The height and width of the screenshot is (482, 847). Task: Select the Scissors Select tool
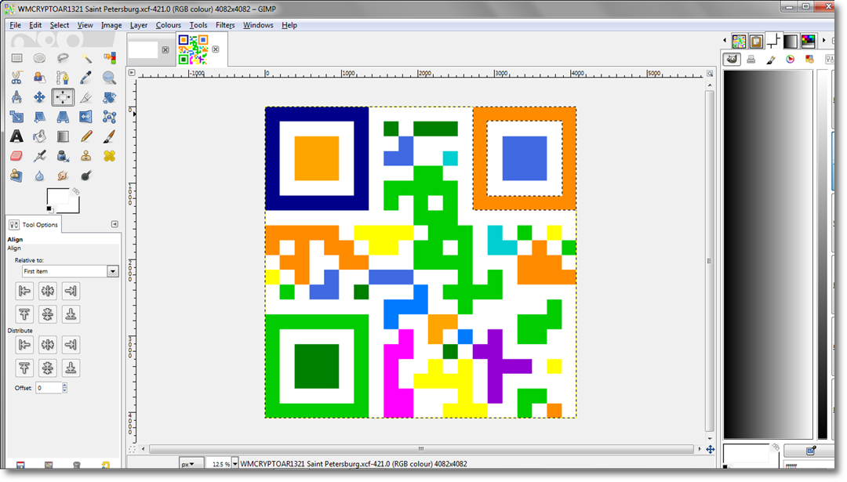click(16, 78)
